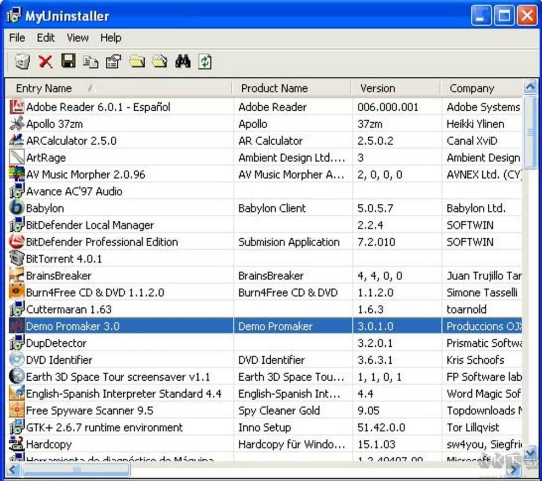Open the Help menu
This screenshot has width=542, height=481.
click(x=111, y=38)
